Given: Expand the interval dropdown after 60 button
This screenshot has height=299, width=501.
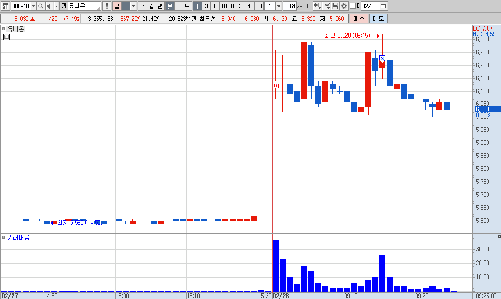Looking at the screenshot, I should pos(279,6).
